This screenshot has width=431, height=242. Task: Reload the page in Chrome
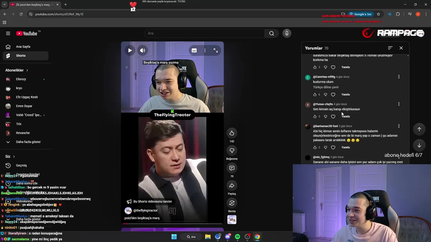point(21,14)
